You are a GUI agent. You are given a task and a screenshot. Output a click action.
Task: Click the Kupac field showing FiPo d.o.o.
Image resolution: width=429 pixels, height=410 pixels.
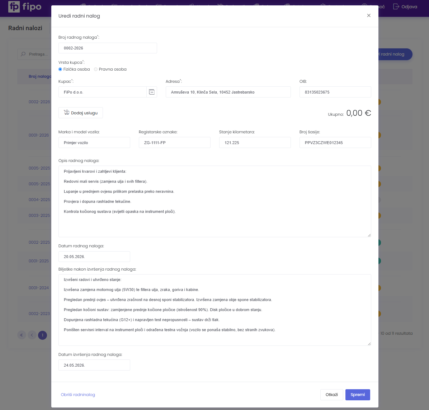(103, 92)
